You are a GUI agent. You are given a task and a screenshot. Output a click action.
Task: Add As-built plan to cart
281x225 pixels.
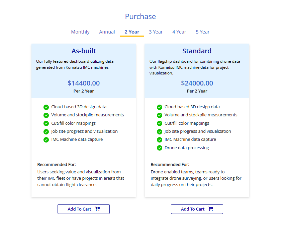84,209
